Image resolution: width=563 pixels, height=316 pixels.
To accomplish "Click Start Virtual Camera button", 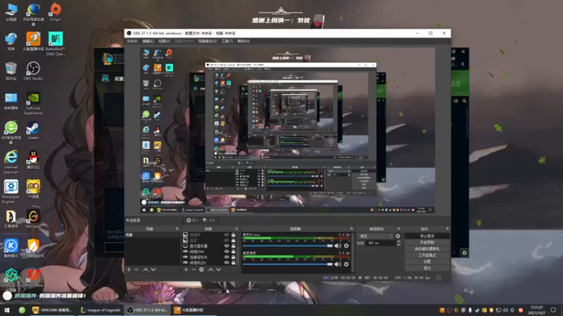I will click(427, 249).
